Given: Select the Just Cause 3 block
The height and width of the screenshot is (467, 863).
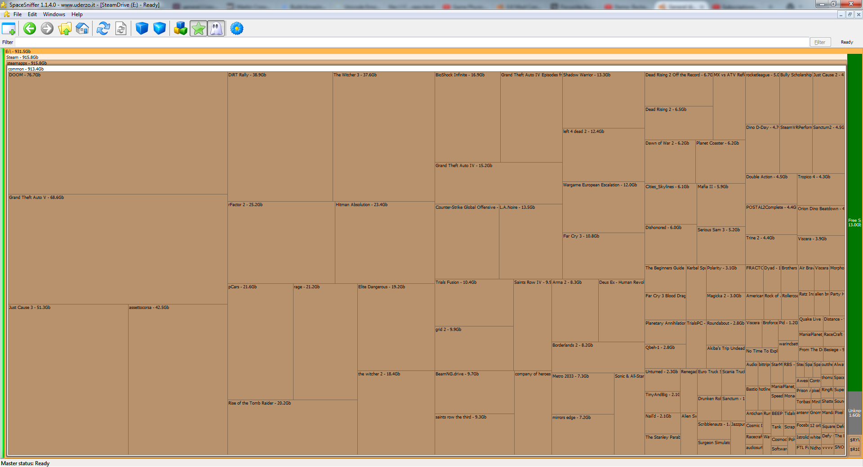Looking at the screenshot, I should [68, 379].
